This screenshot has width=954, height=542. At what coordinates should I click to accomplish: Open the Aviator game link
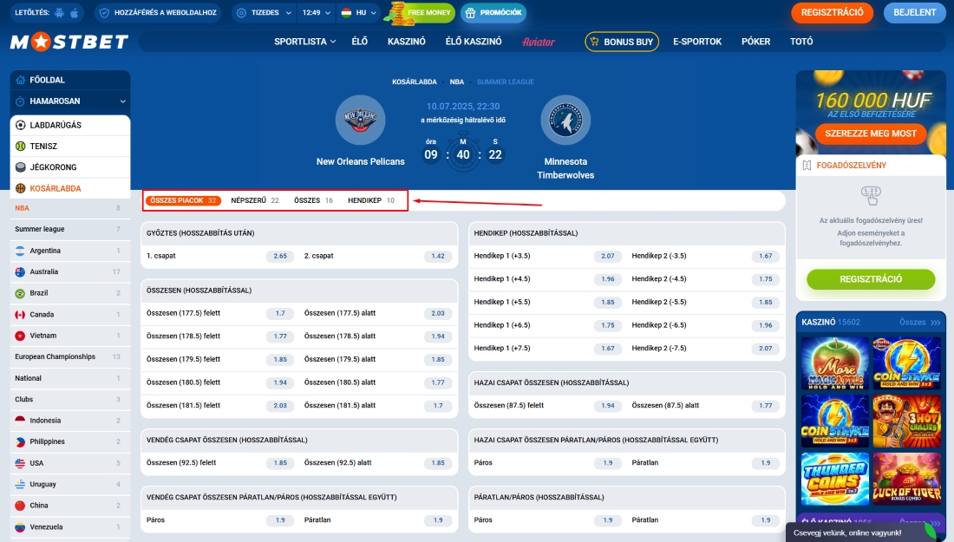pos(539,42)
